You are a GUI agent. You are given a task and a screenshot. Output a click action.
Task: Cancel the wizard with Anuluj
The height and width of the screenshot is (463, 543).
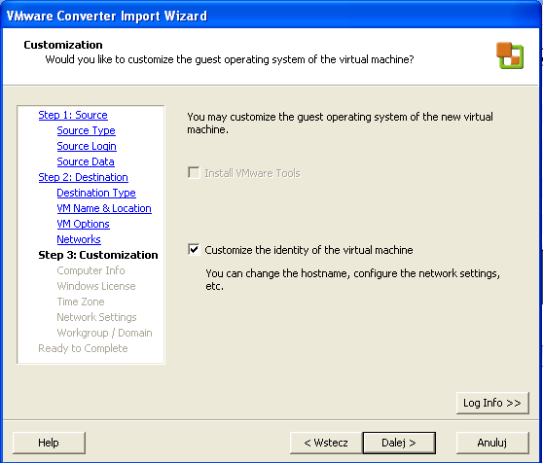tap(492, 443)
